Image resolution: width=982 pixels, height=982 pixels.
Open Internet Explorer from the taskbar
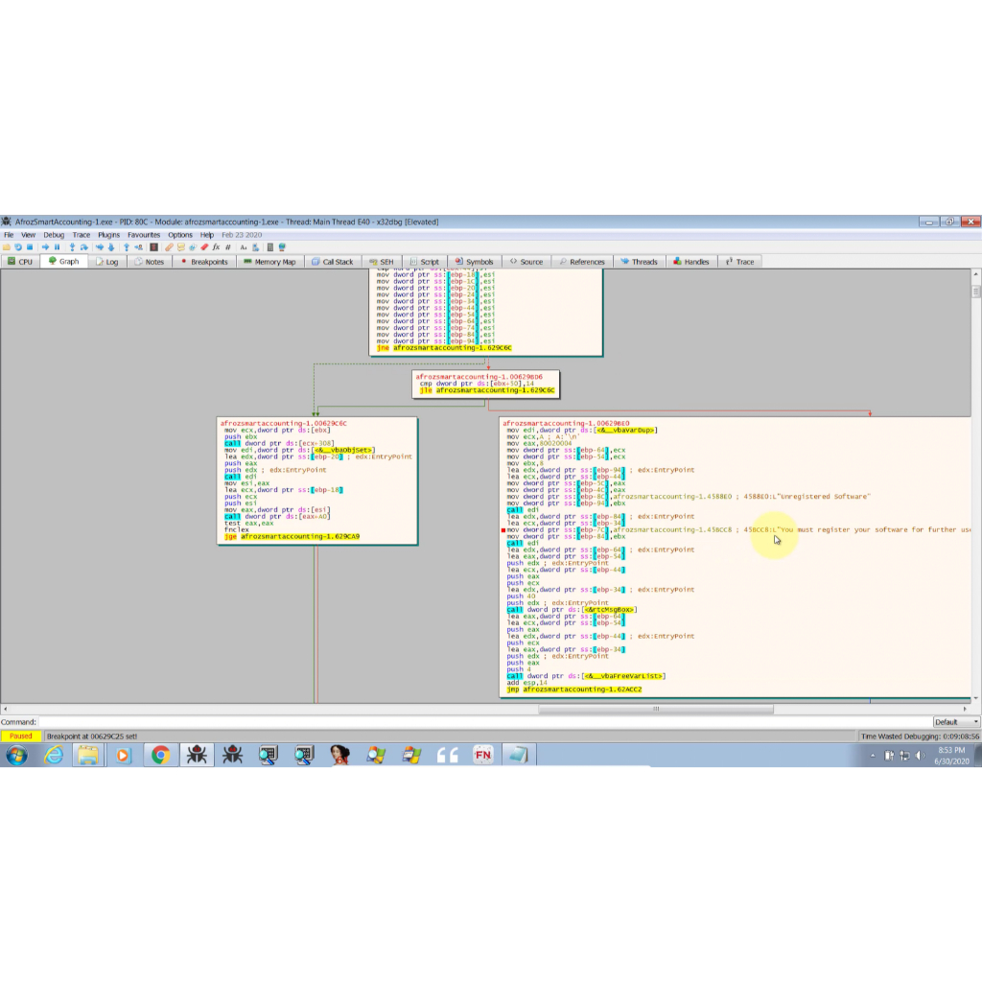pos(54,756)
